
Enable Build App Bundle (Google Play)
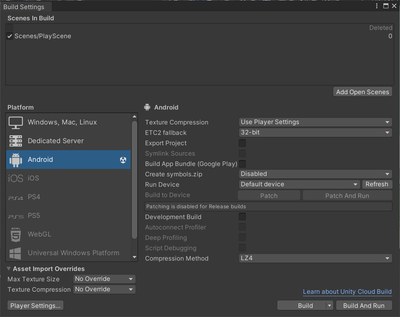pyautogui.click(x=242, y=164)
